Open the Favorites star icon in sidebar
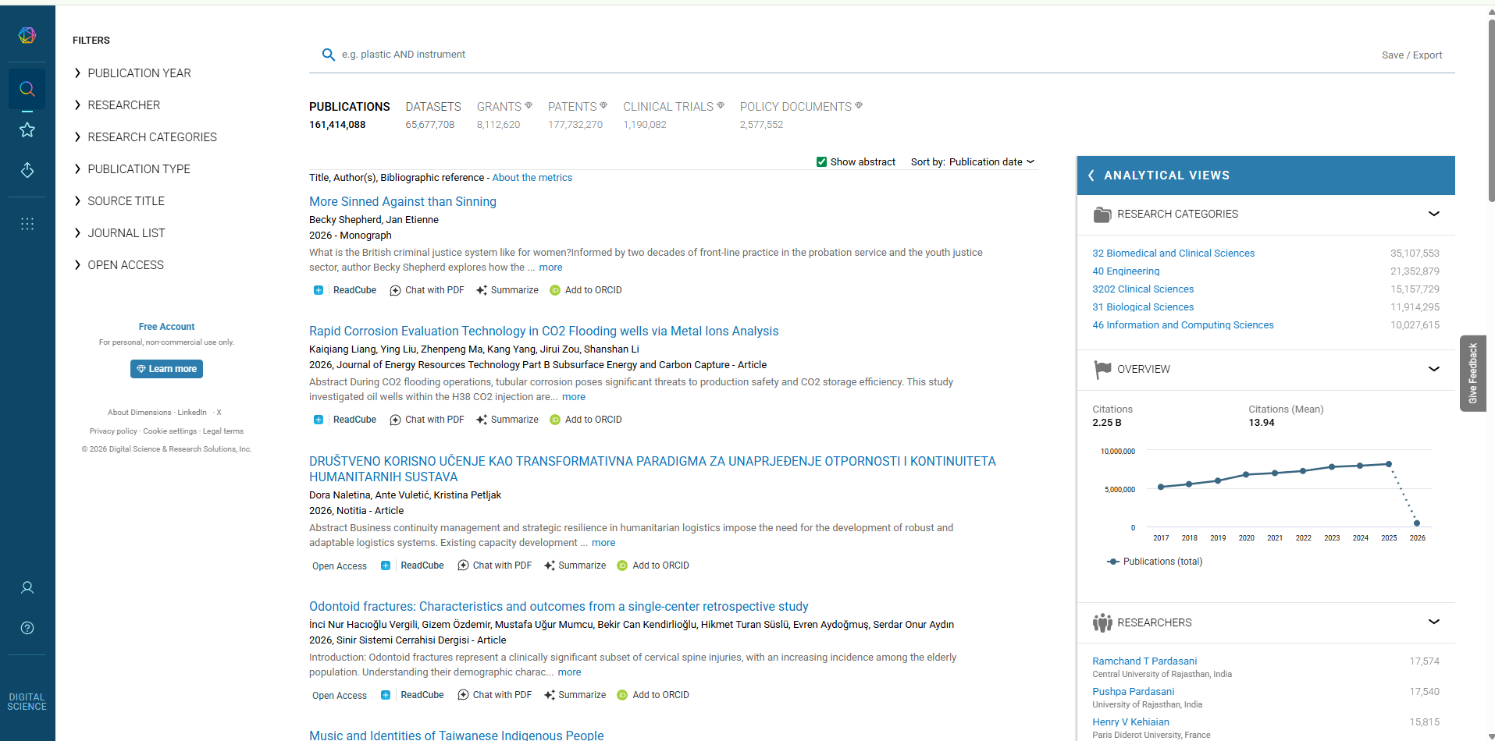The image size is (1495, 741). coord(27,129)
